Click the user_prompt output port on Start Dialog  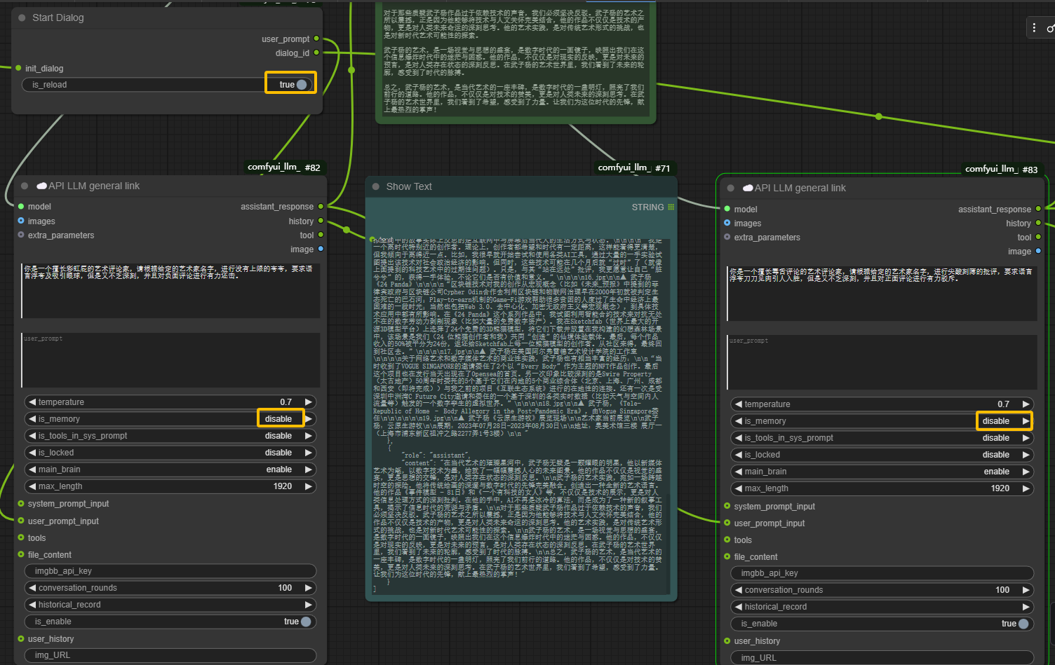(317, 39)
